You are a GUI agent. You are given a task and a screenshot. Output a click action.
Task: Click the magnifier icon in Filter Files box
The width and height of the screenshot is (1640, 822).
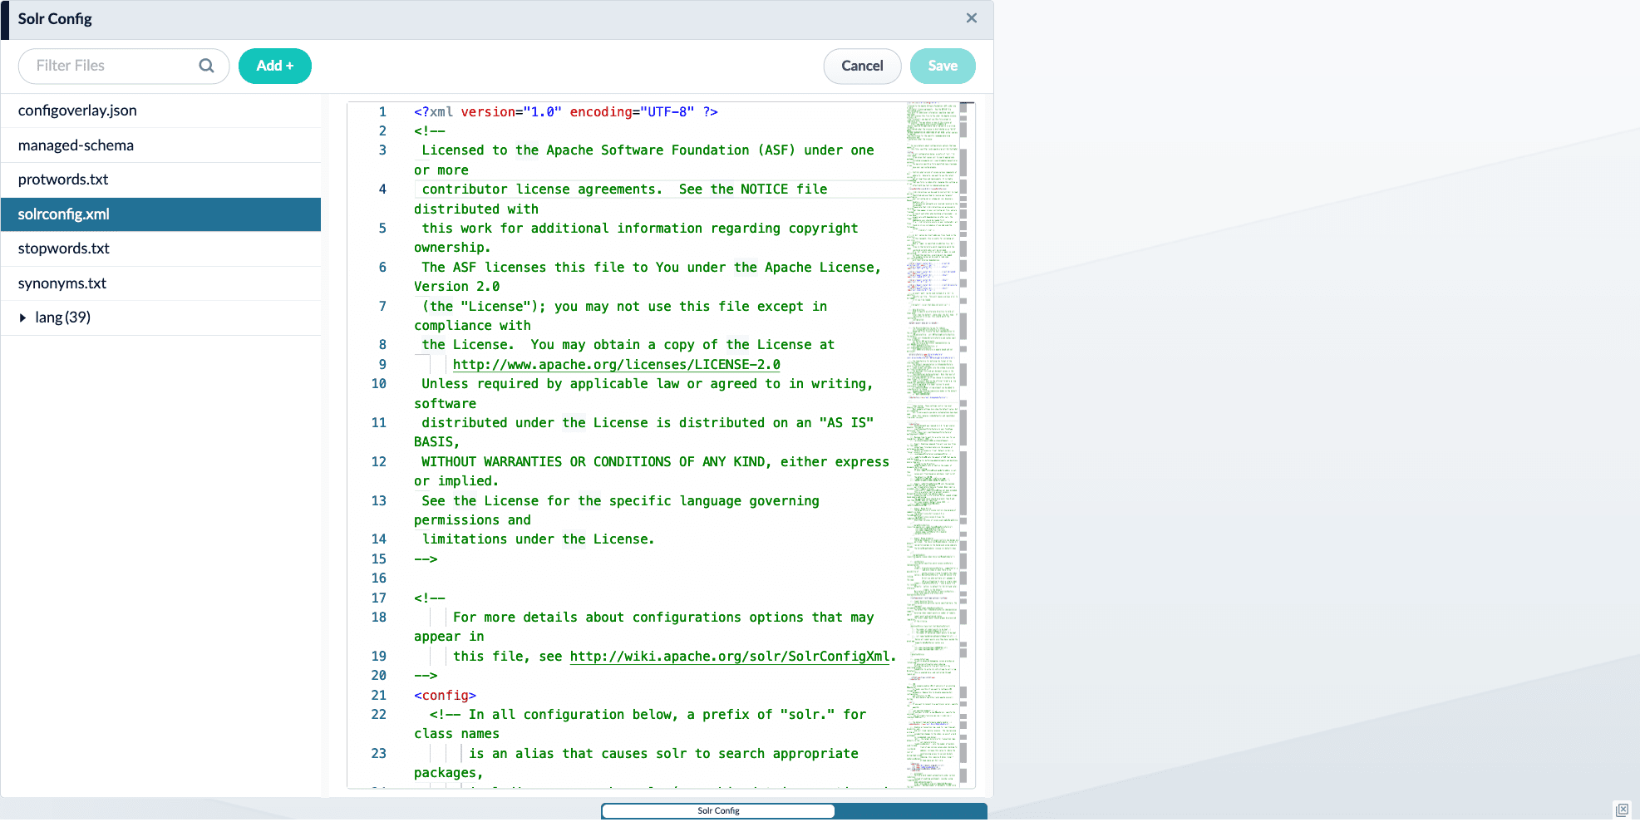pyautogui.click(x=206, y=66)
